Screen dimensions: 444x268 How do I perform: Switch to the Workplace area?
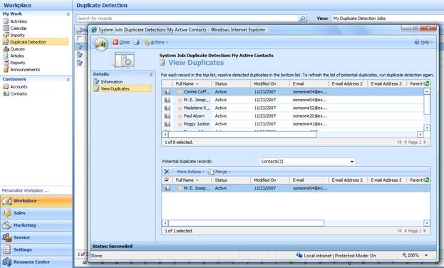(x=36, y=200)
